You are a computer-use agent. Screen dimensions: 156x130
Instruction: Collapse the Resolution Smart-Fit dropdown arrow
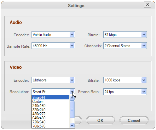[72, 92]
